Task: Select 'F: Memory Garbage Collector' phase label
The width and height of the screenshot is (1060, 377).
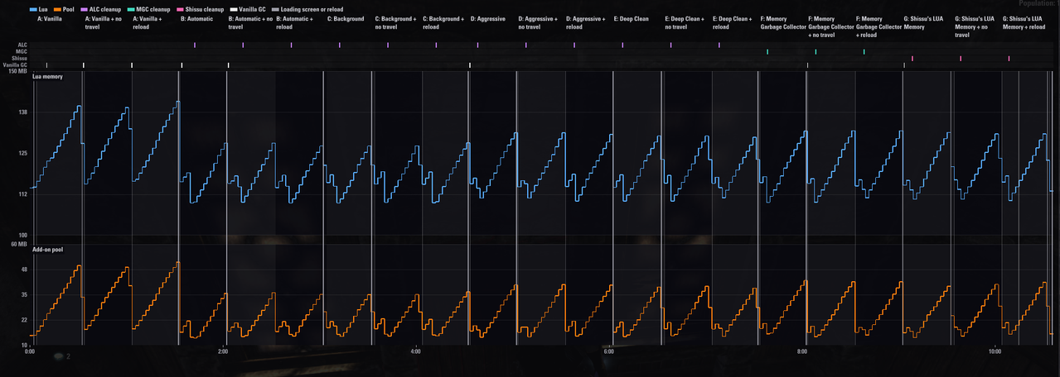Action: click(784, 22)
